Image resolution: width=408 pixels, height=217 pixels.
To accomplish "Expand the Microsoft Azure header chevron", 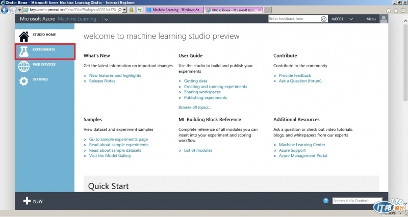I will [106, 19].
